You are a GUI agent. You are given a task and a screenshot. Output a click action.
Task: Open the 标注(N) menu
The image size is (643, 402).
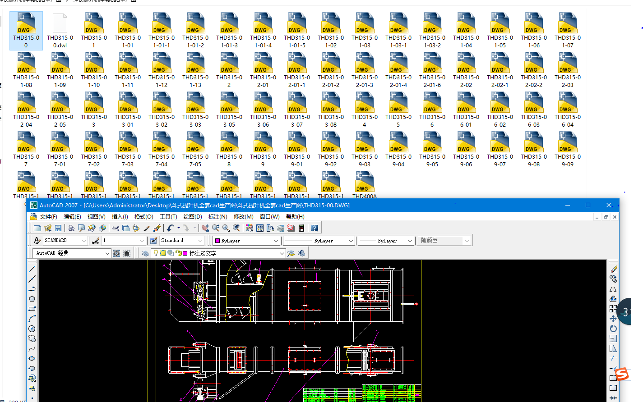(x=218, y=217)
